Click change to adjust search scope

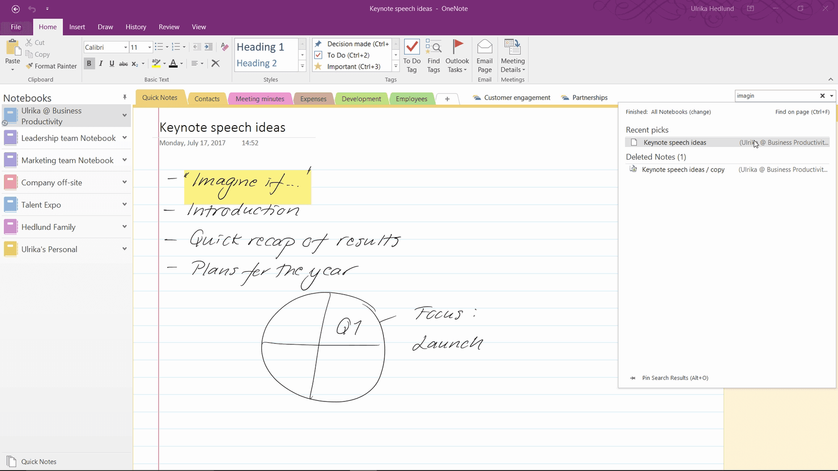pos(700,111)
